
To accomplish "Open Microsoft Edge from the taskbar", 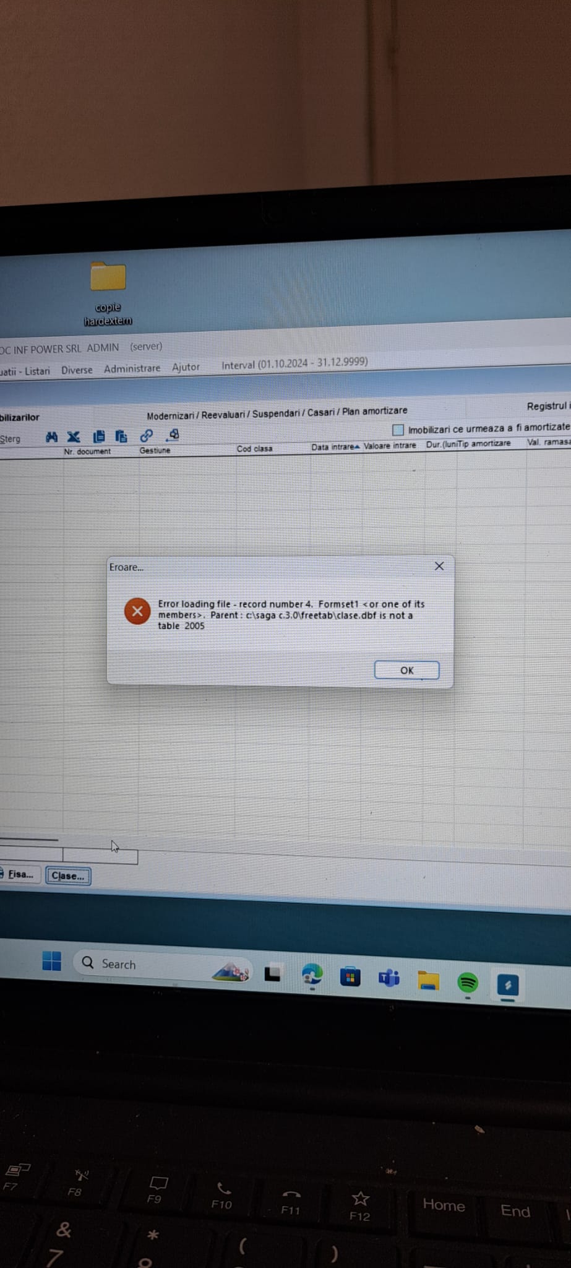I will 312,975.
